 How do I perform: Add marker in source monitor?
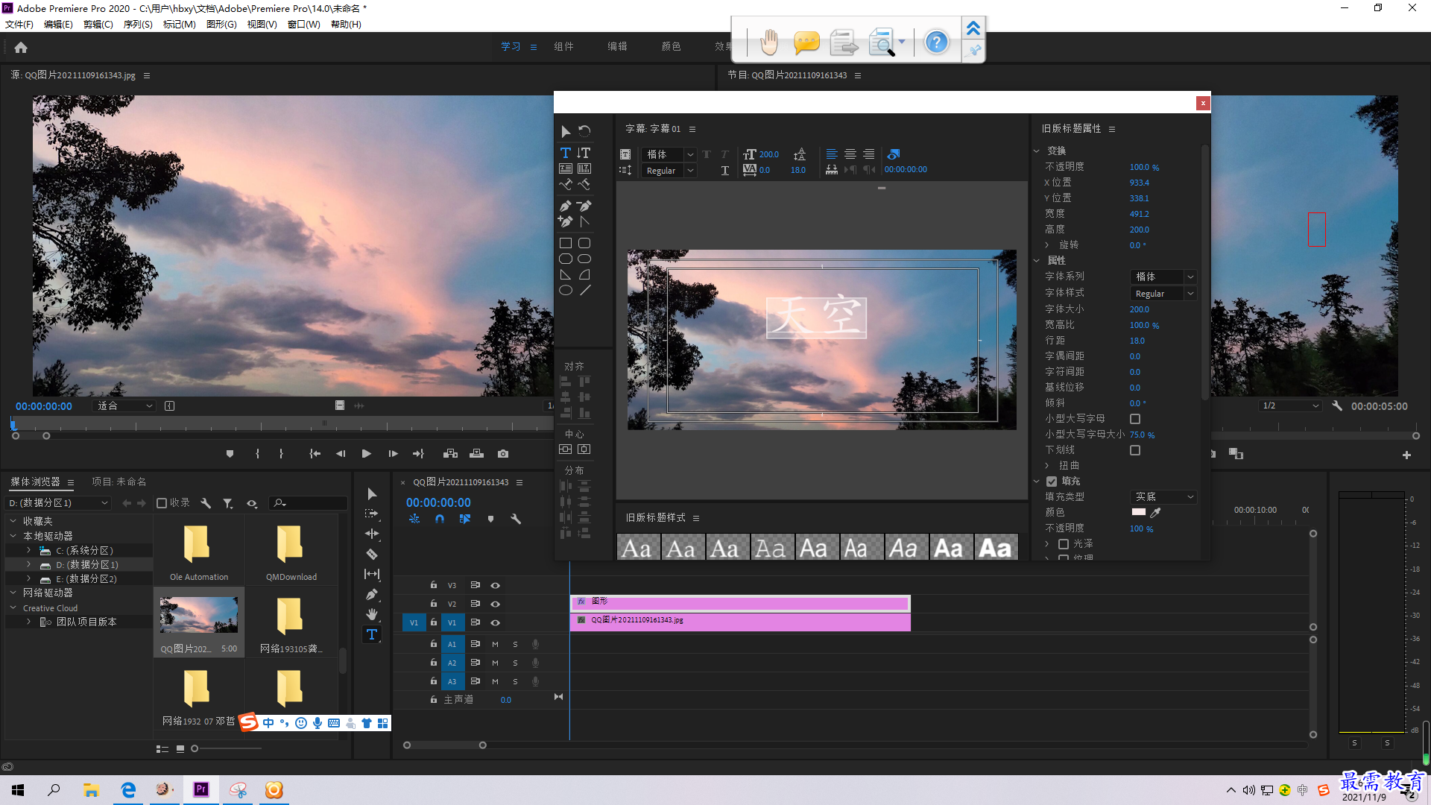[230, 453]
